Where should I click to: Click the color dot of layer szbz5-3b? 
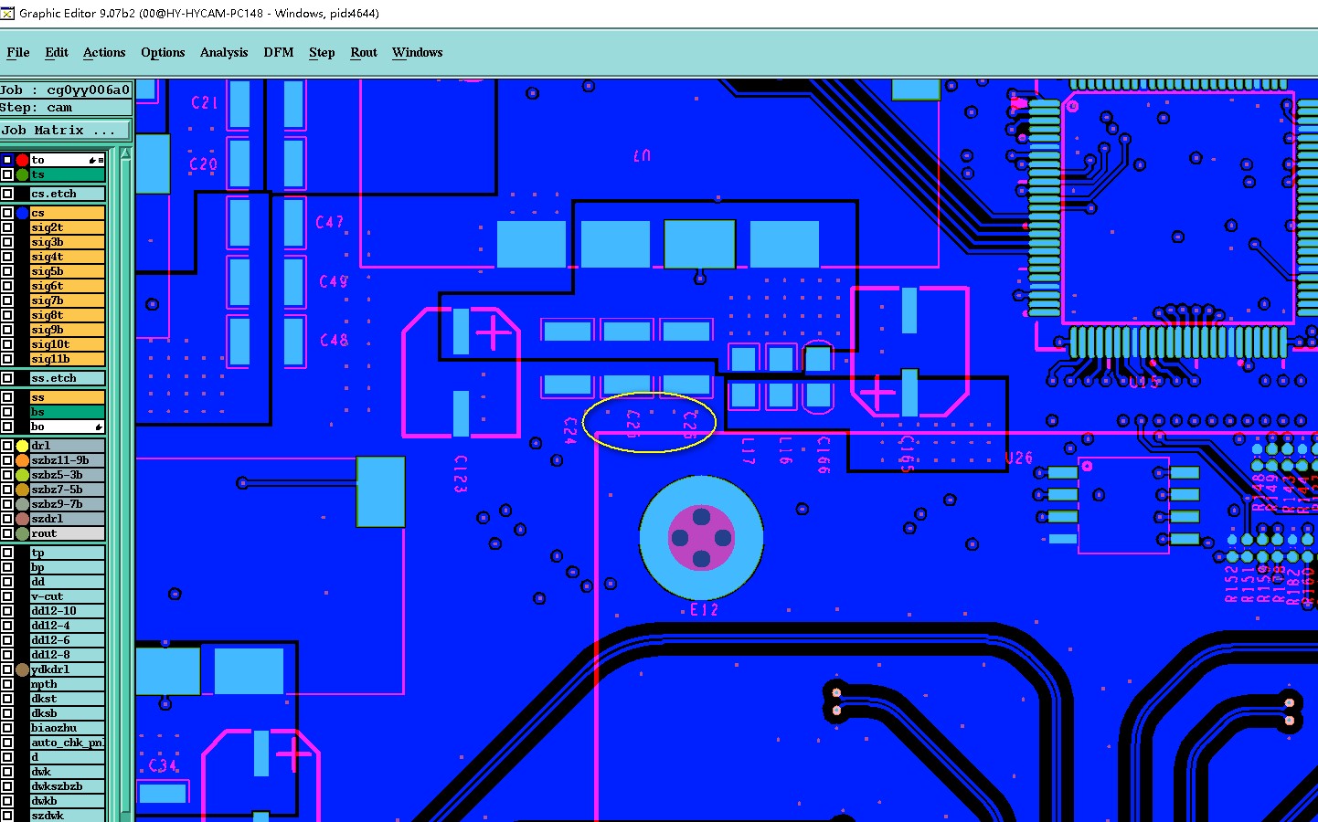coord(22,475)
